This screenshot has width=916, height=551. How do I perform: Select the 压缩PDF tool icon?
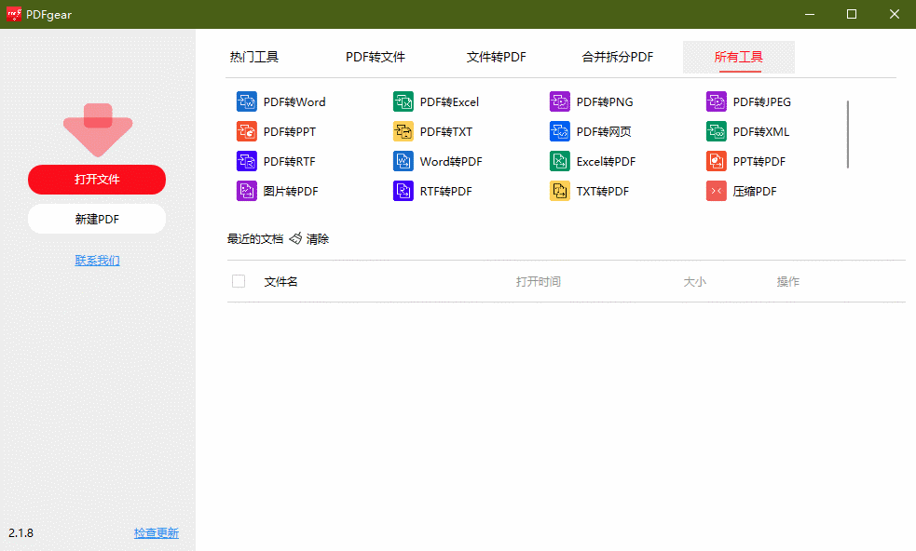(717, 191)
